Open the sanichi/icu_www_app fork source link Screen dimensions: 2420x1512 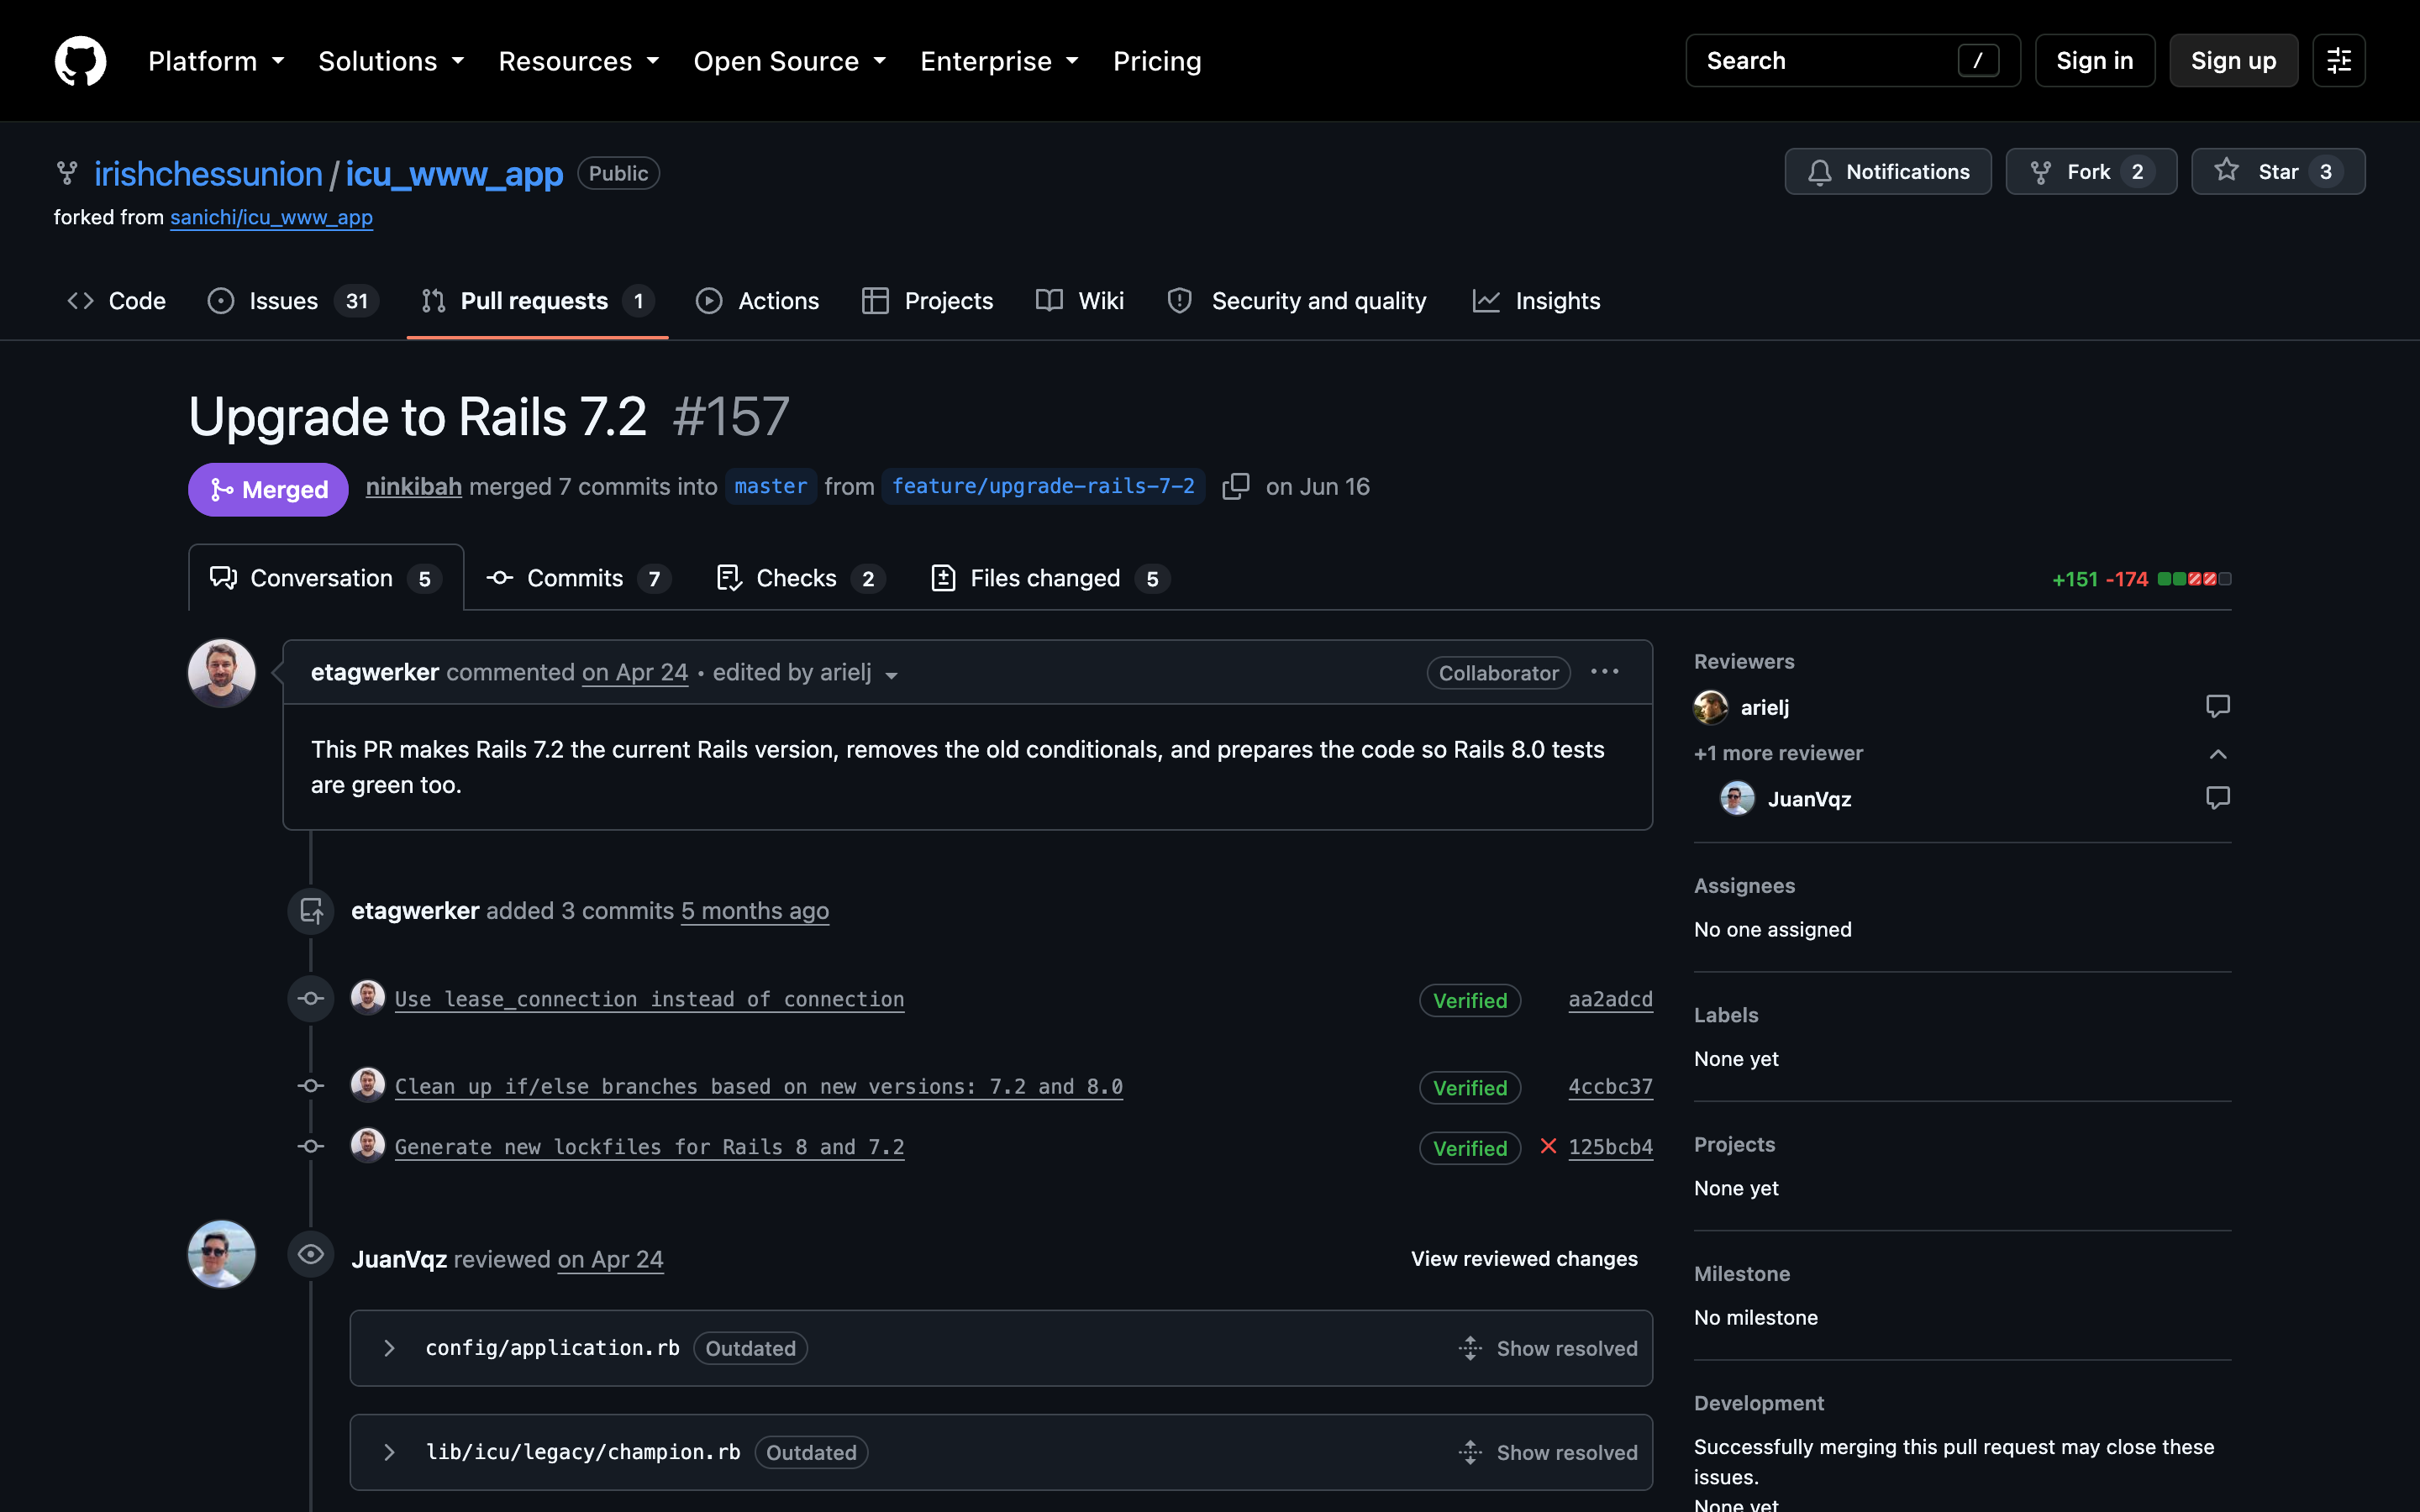(x=271, y=217)
